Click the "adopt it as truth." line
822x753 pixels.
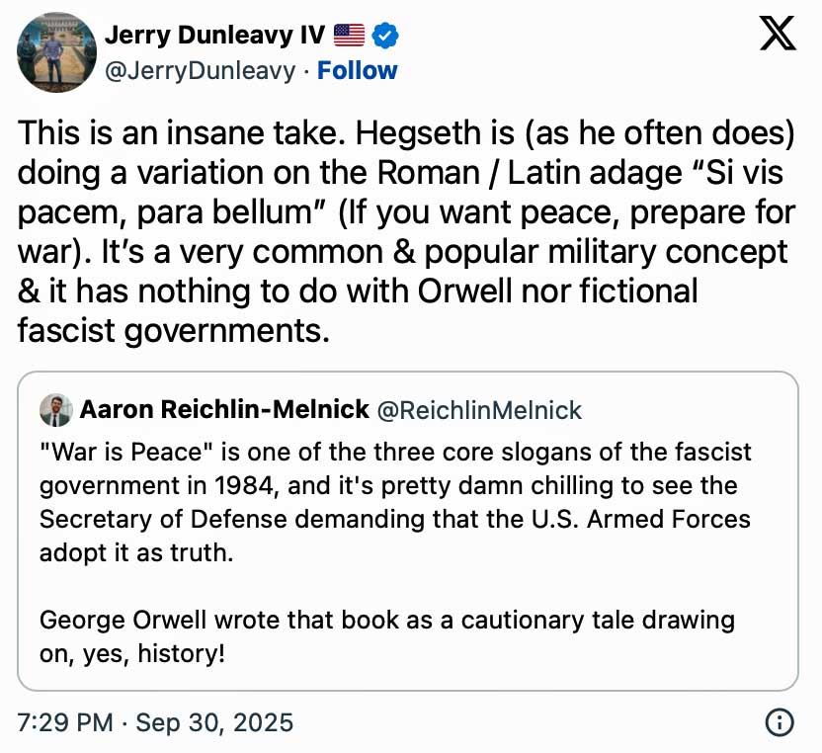point(136,552)
